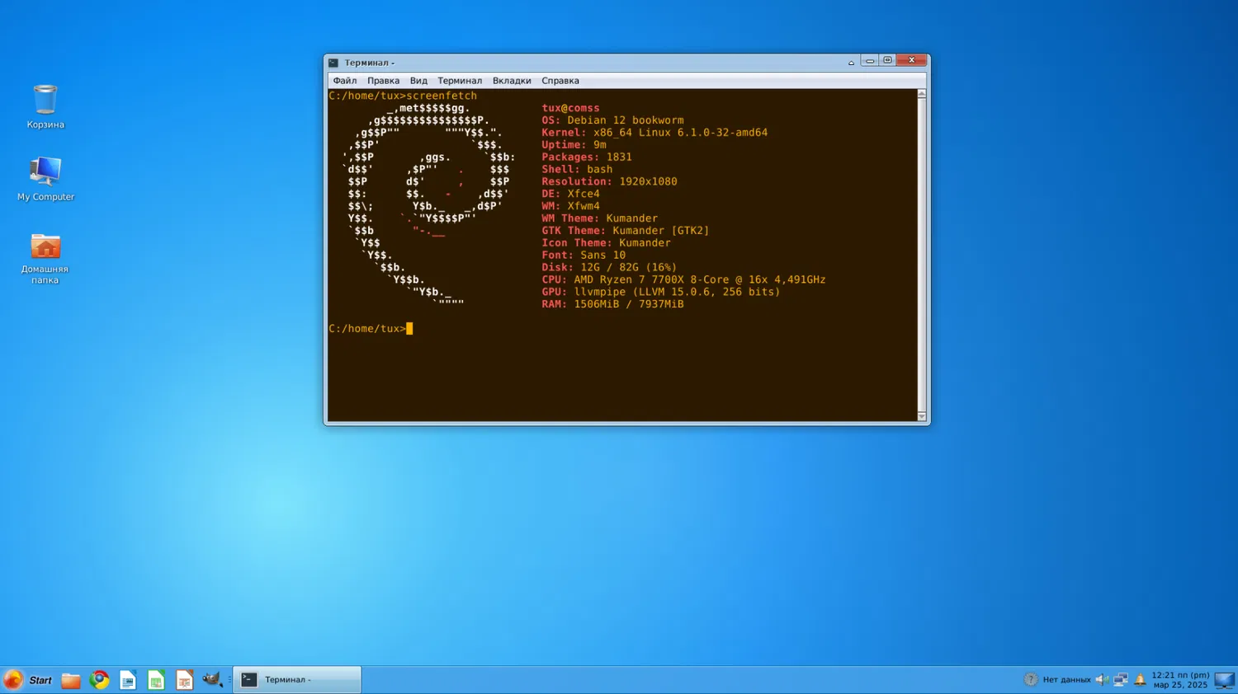Launch GIMP from the taskbar
Screen dimensions: 1238x694
coord(212,680)
